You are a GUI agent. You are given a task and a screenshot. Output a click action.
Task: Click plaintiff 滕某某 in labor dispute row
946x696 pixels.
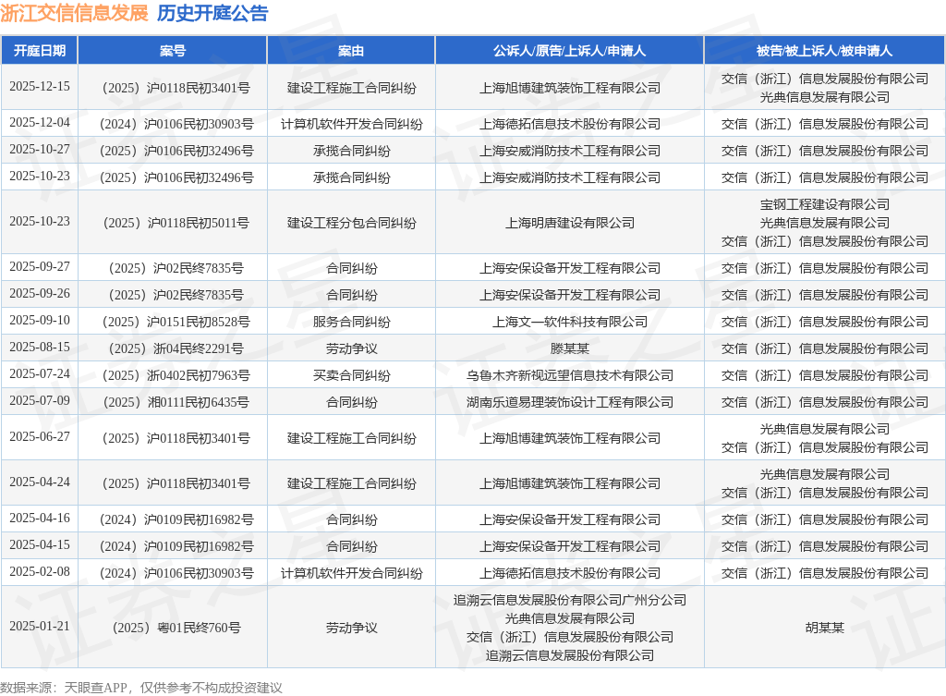(x=569, y=348)
